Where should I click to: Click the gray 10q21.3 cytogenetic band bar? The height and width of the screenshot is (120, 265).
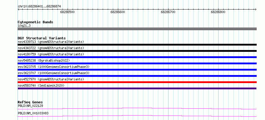(x=137, y=29)
